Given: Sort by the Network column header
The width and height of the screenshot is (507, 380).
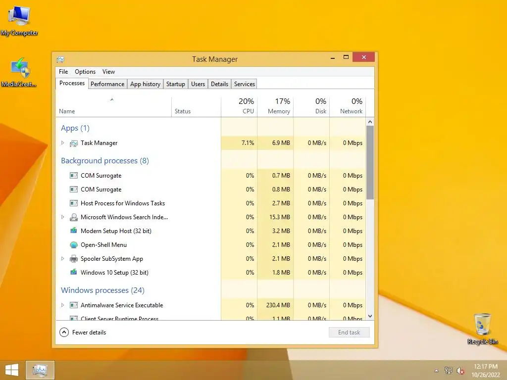Looking at the screenshot, I should [x=348, y=107].
